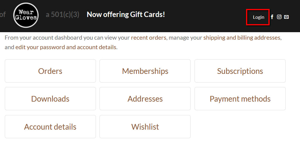Click the Wear Gloves circular logo

pos(26,15)
